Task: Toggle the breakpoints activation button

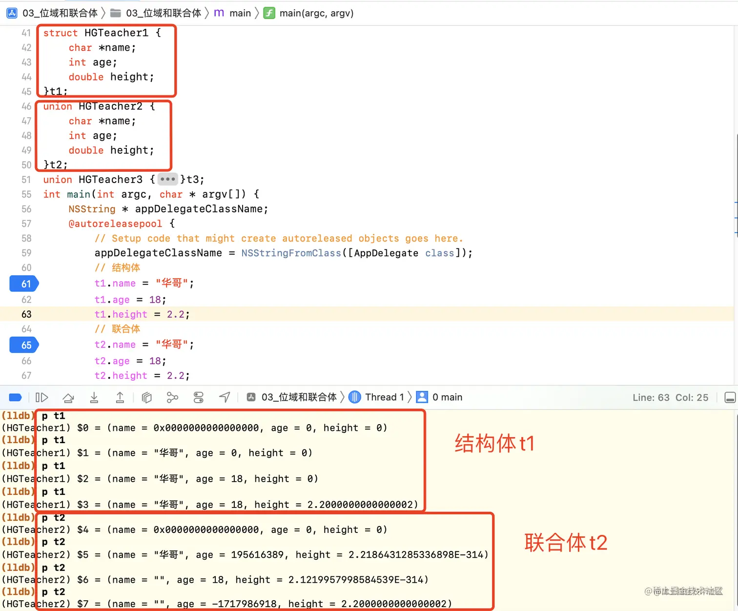Action: pos(15,397)
